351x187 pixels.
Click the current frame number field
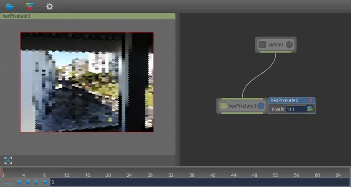point(199,182)
